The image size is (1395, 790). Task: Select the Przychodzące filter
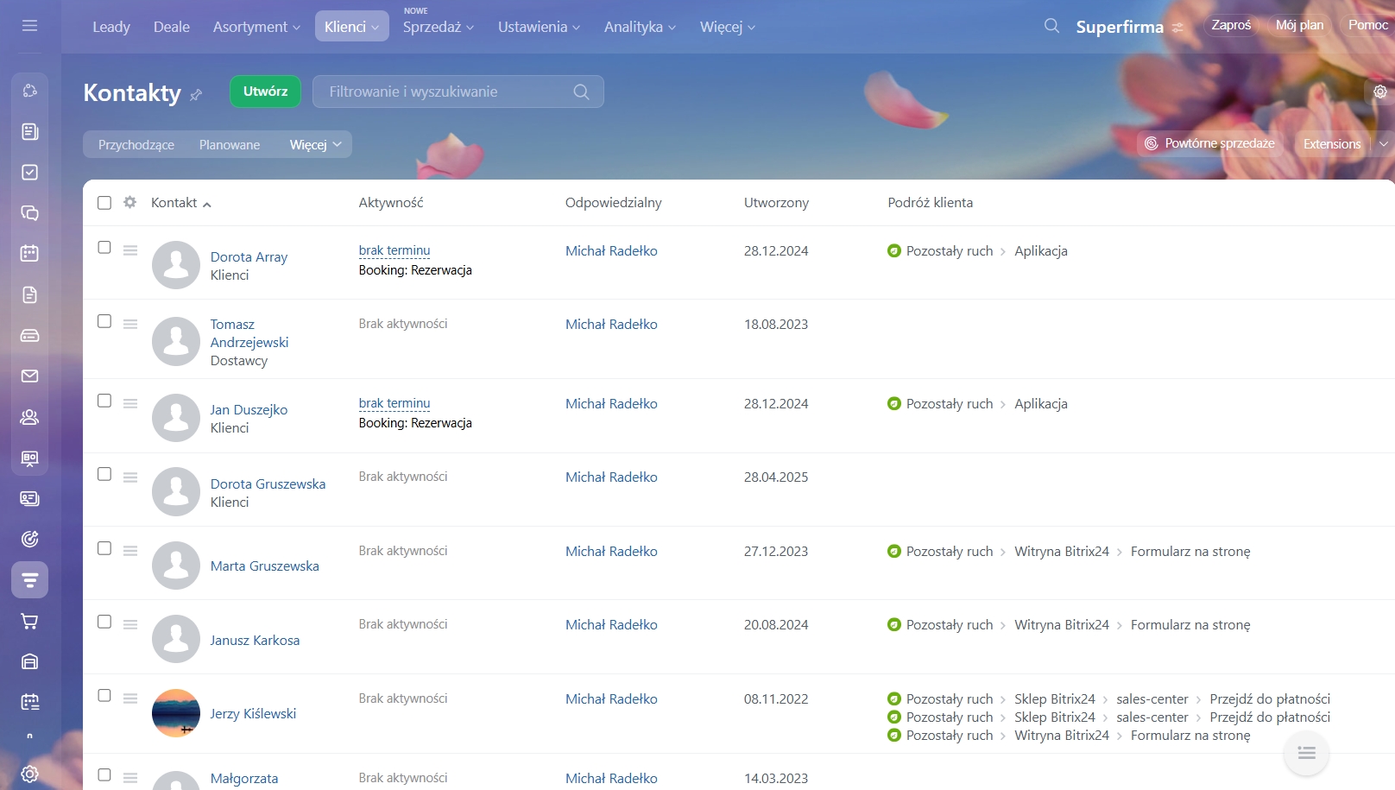coord(136,144)
